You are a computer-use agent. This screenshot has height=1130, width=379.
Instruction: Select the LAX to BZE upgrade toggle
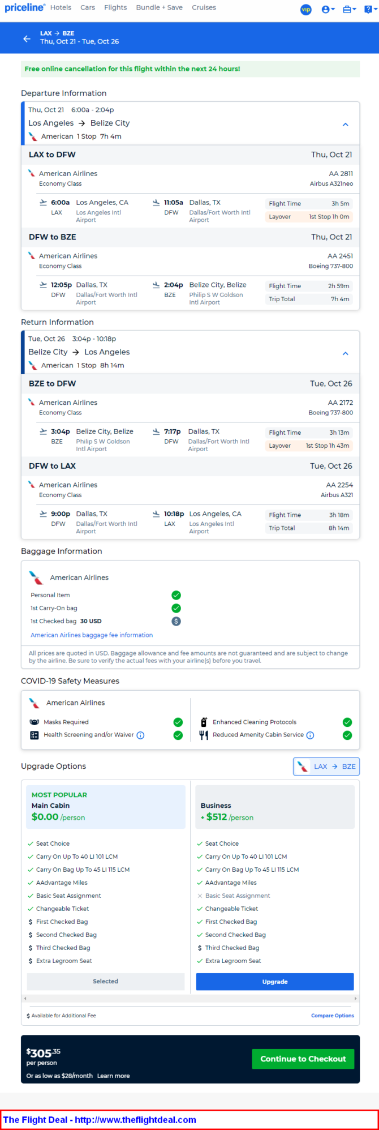(326, 767)
